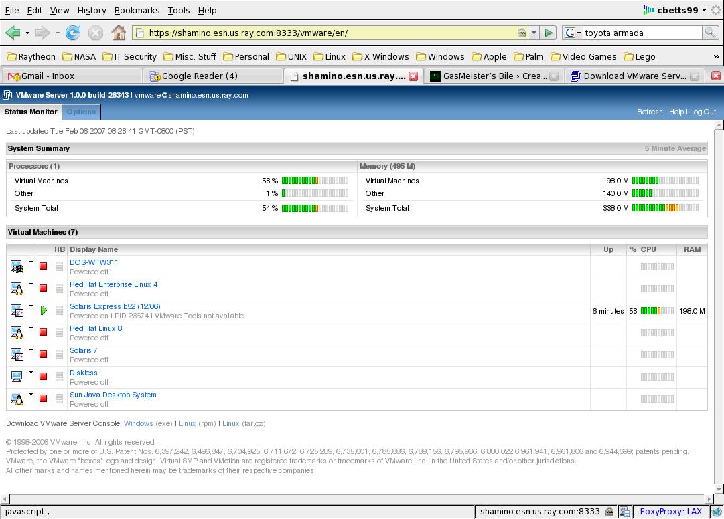Expand the Red Hat Linux 8 menu arrow
Image resolution: width=724 pixels, height=519 pixels.
[31, 328]
